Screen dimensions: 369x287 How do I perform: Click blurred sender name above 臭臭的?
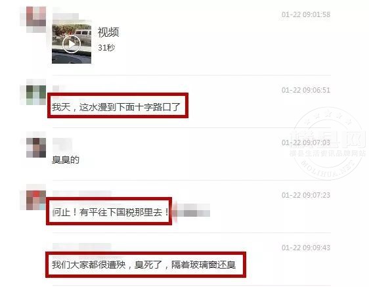pos(62,144)
